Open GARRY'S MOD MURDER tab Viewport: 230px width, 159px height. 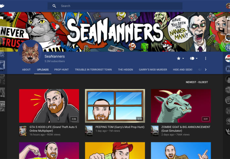pos(153,70)
